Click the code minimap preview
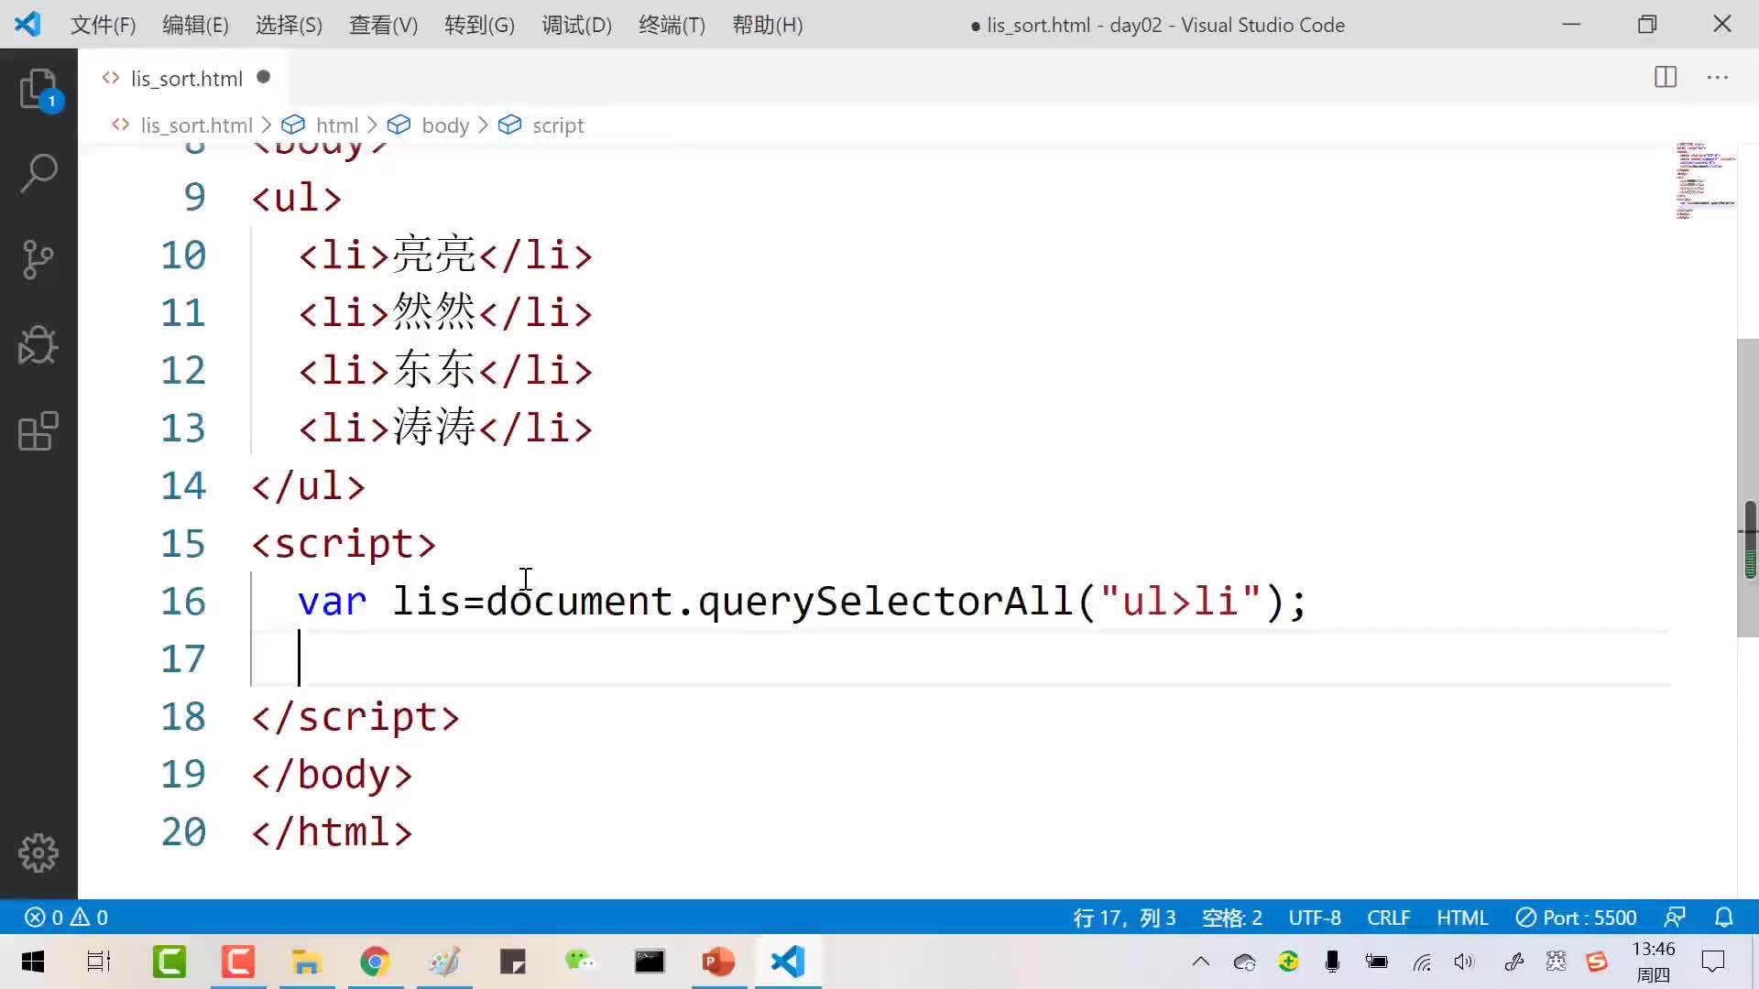 pos(1705,180)
